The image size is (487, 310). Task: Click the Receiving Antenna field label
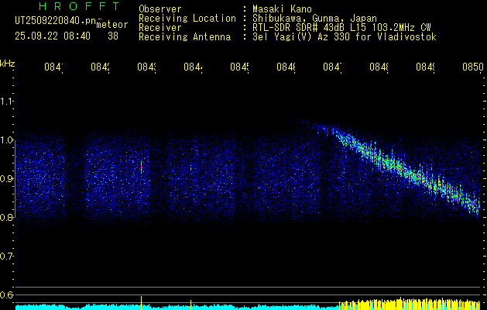pyautogui.click(x=184, y=36)
